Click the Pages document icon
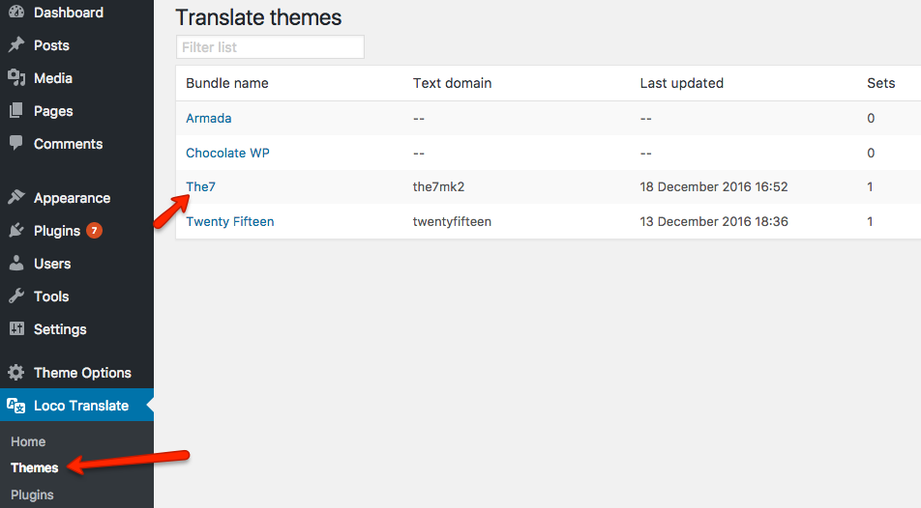The height and width of the screenshot is (508, 921). point(16,110)
